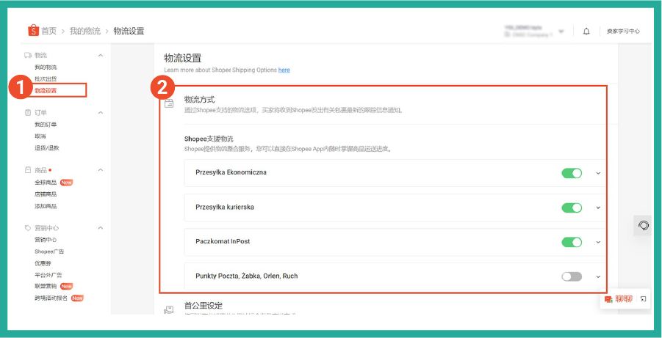Click the 物流 truck icon in sidebar
The image size is (662, 338).
pyautogui.click(x=28, y=55)
